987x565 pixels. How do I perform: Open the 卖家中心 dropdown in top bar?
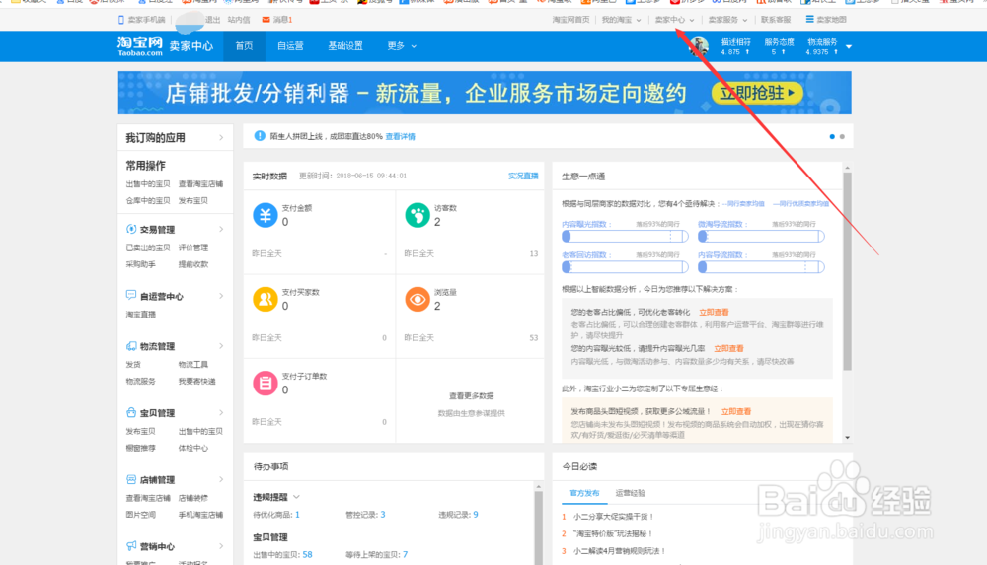coord(674,20)
